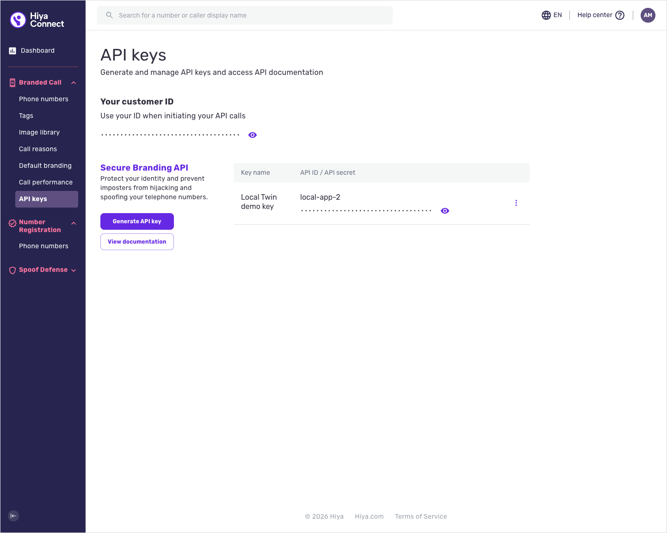667x533 pixels.
Task: Show the local-app-2 API secret
Action: 445,211
